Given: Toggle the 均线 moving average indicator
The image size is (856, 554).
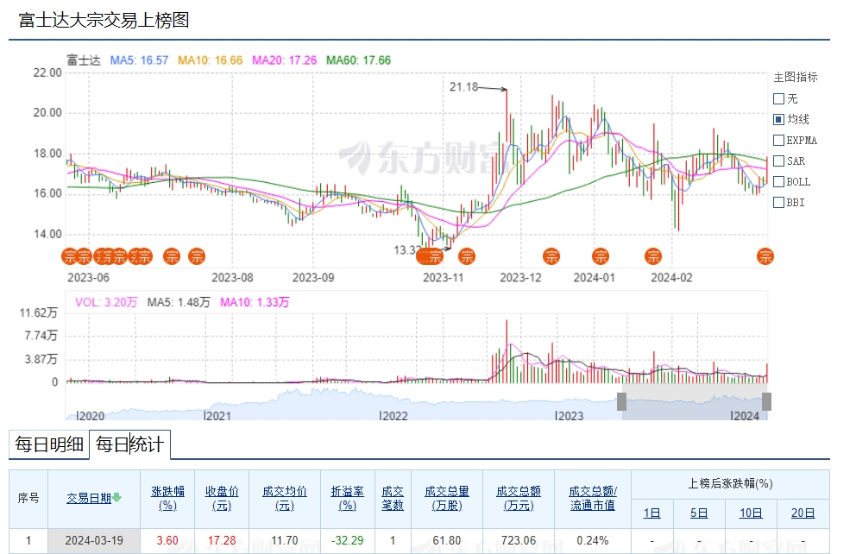Looking at the screenshot, I should point(778,119).
